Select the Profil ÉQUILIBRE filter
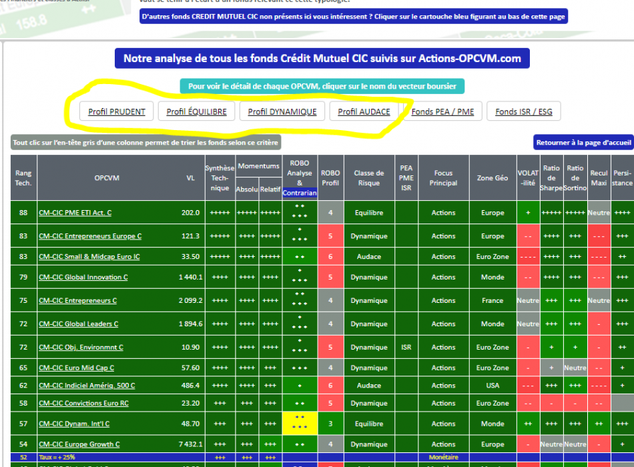 196,111
